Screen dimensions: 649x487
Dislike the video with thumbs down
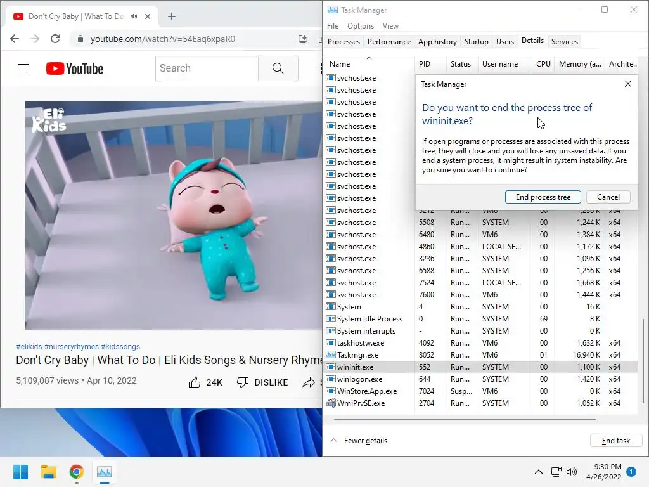(x=243, y=382)
